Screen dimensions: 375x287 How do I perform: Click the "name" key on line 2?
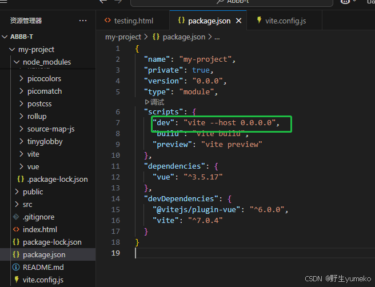point(157,59)
